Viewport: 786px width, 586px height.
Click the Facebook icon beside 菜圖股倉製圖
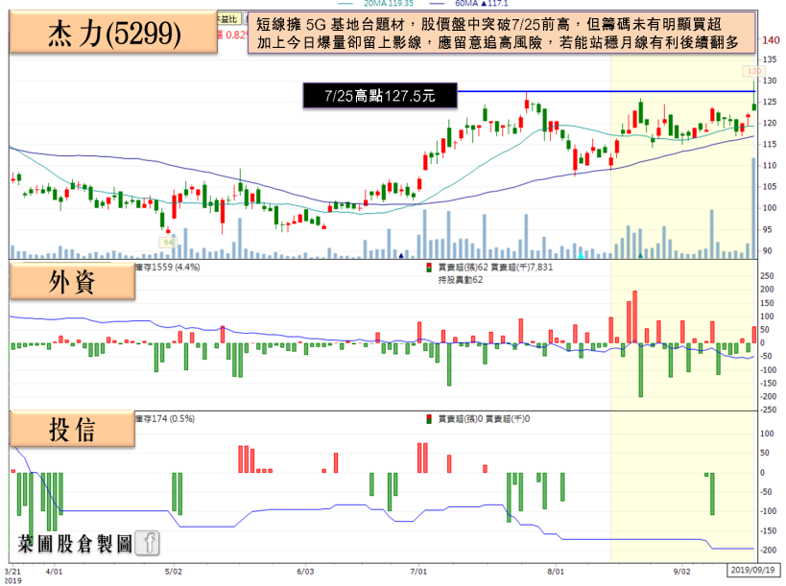(x=148, y=543)
